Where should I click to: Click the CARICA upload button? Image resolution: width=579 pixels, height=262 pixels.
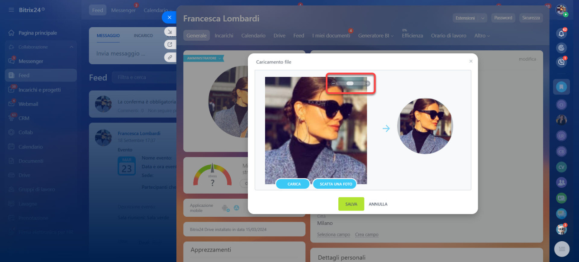pyautogui.click(x=293, y=184)
